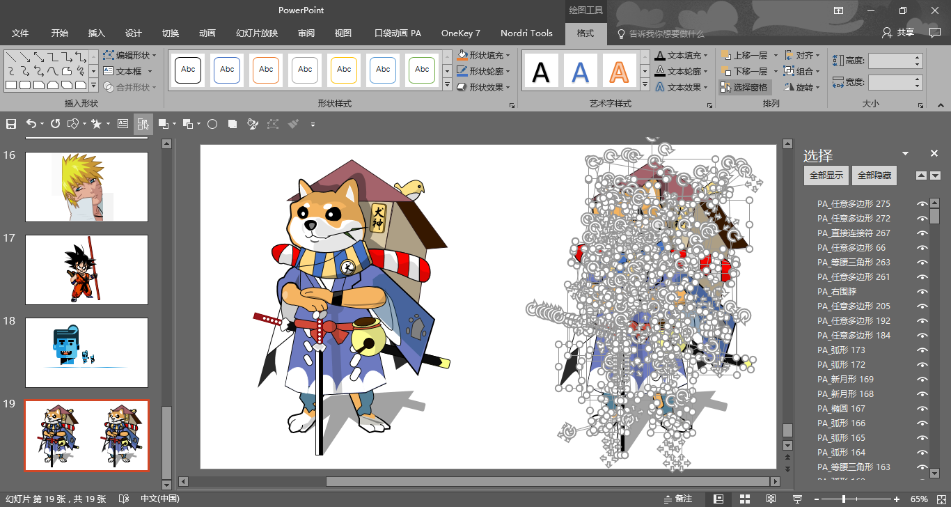Switch to the OneKey 7 tab
The image size is (951, 507).
[x=460, y=33]
